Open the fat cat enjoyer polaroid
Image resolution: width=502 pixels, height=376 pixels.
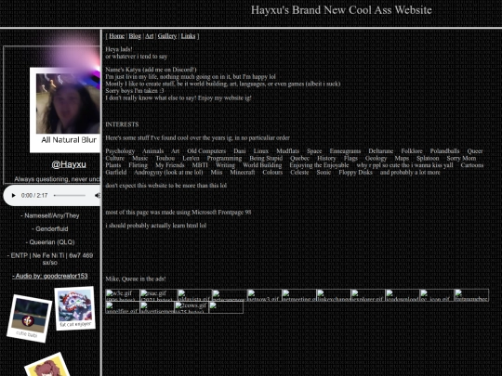75,308
